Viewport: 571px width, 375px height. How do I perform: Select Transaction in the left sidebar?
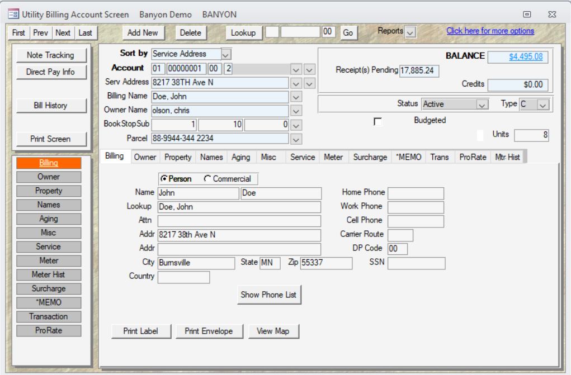click(x=49, y=316)
